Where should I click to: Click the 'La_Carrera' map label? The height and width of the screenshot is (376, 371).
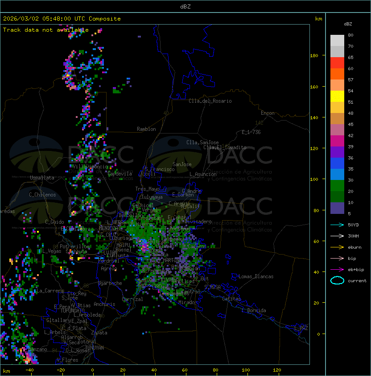coord(50,291)
